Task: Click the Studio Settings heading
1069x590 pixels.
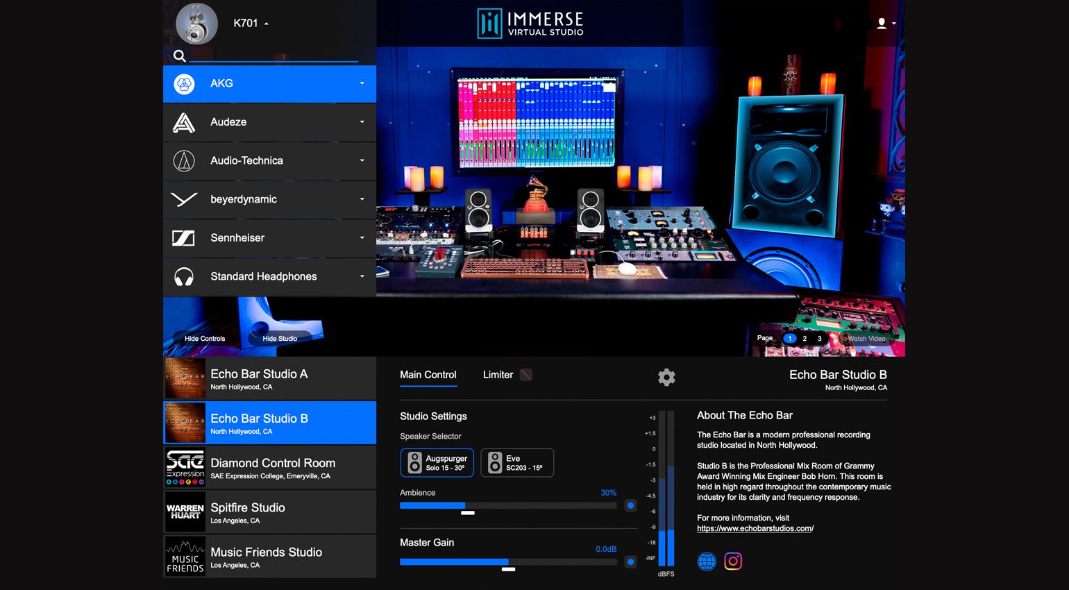Action: point(433,416)
